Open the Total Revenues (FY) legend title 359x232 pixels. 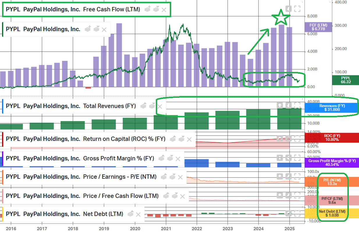click(71, 106)
